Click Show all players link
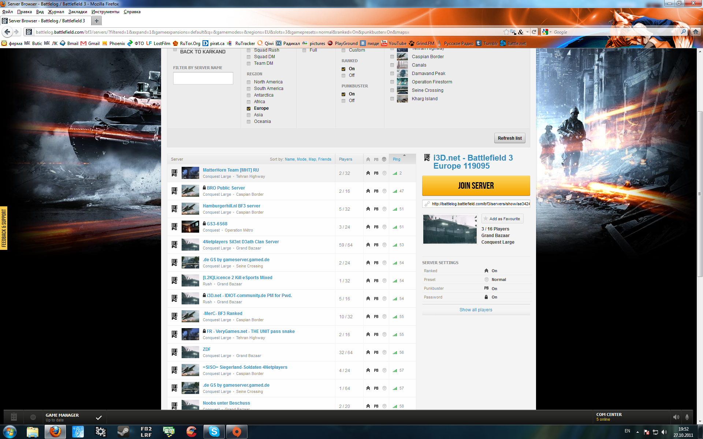The width and height of the screenshot is (703, 439). click(x=476, y=310)
